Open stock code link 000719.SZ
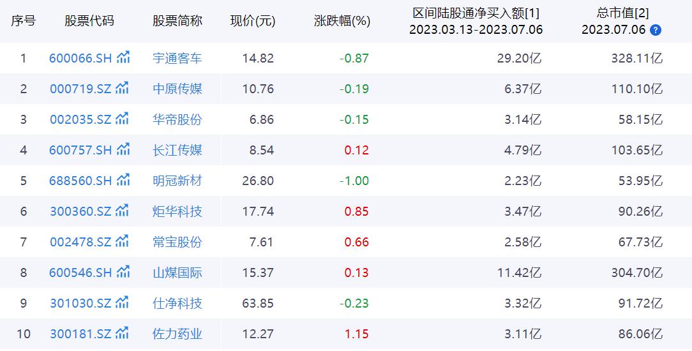 click(x=81, y=89)
